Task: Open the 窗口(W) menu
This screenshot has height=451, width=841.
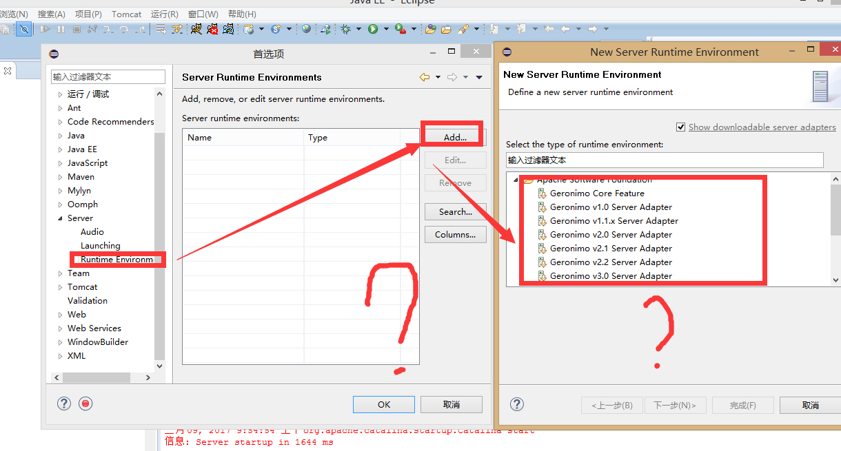Action: click(x=203, y=14)
